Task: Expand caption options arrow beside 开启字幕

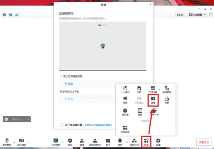Action: tap(159, 90)
